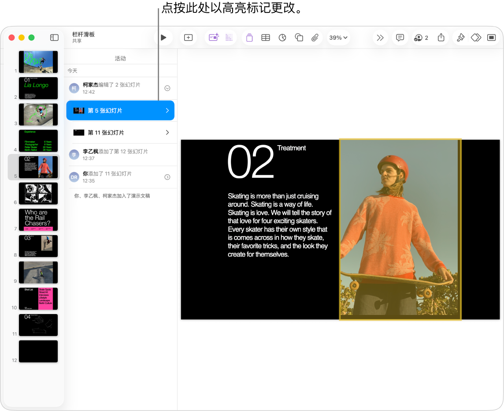Select the 第 11 张幻灯片 activity item
Screen dimensions: 504x412
(x=120, y=132)
